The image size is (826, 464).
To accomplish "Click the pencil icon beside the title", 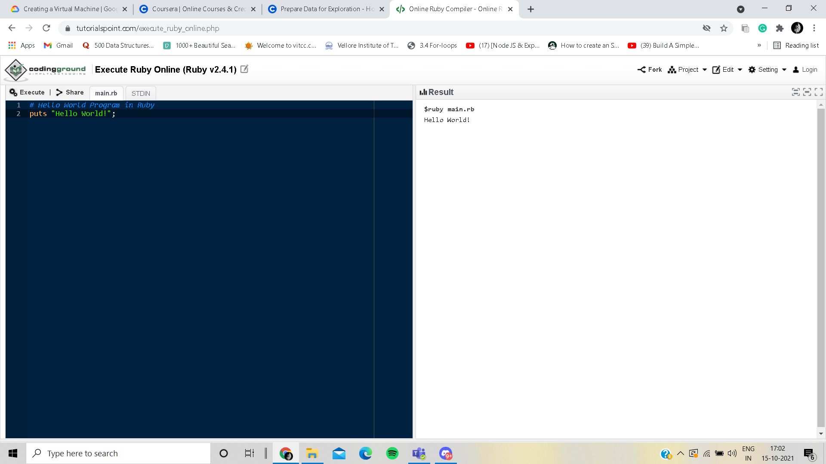I will point(244,69).
